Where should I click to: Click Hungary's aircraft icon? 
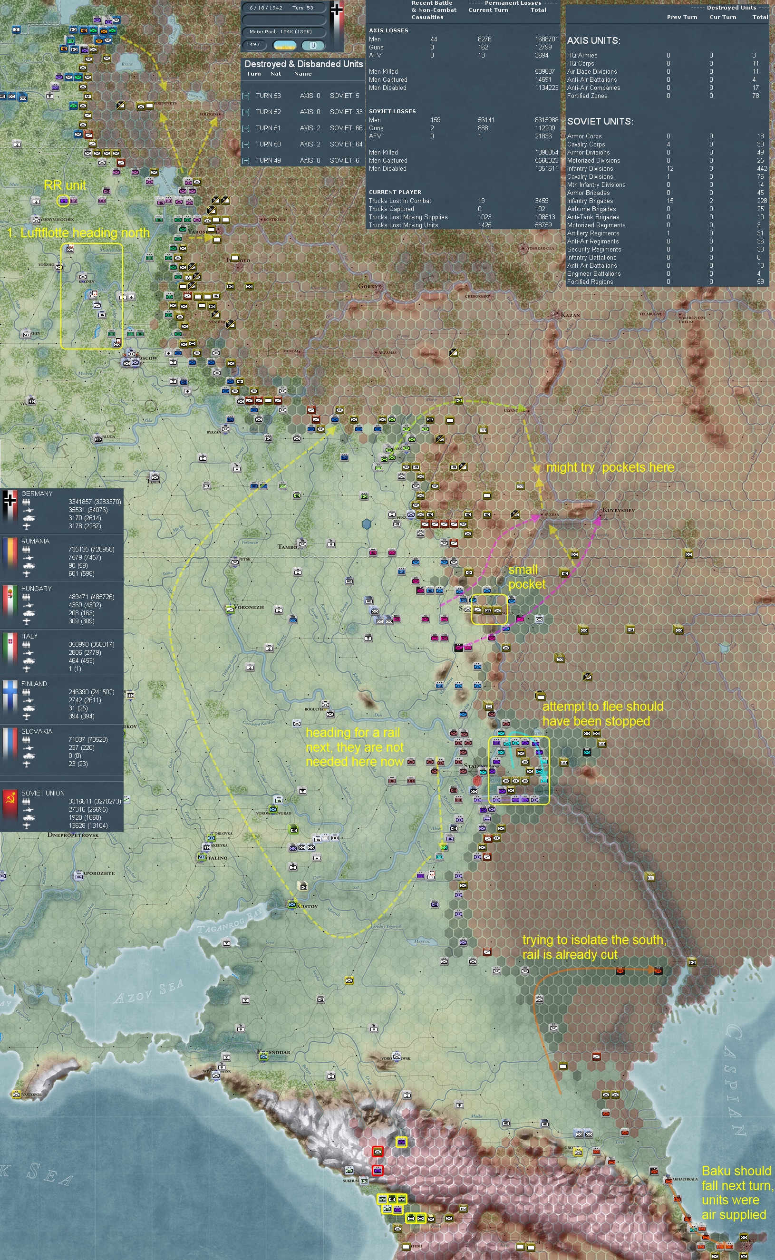[27, 622]
